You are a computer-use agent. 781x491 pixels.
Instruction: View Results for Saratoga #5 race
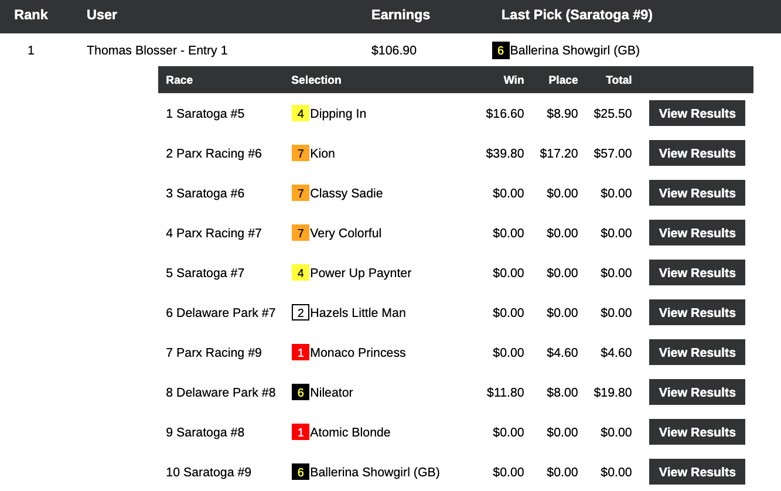(697, 114)
